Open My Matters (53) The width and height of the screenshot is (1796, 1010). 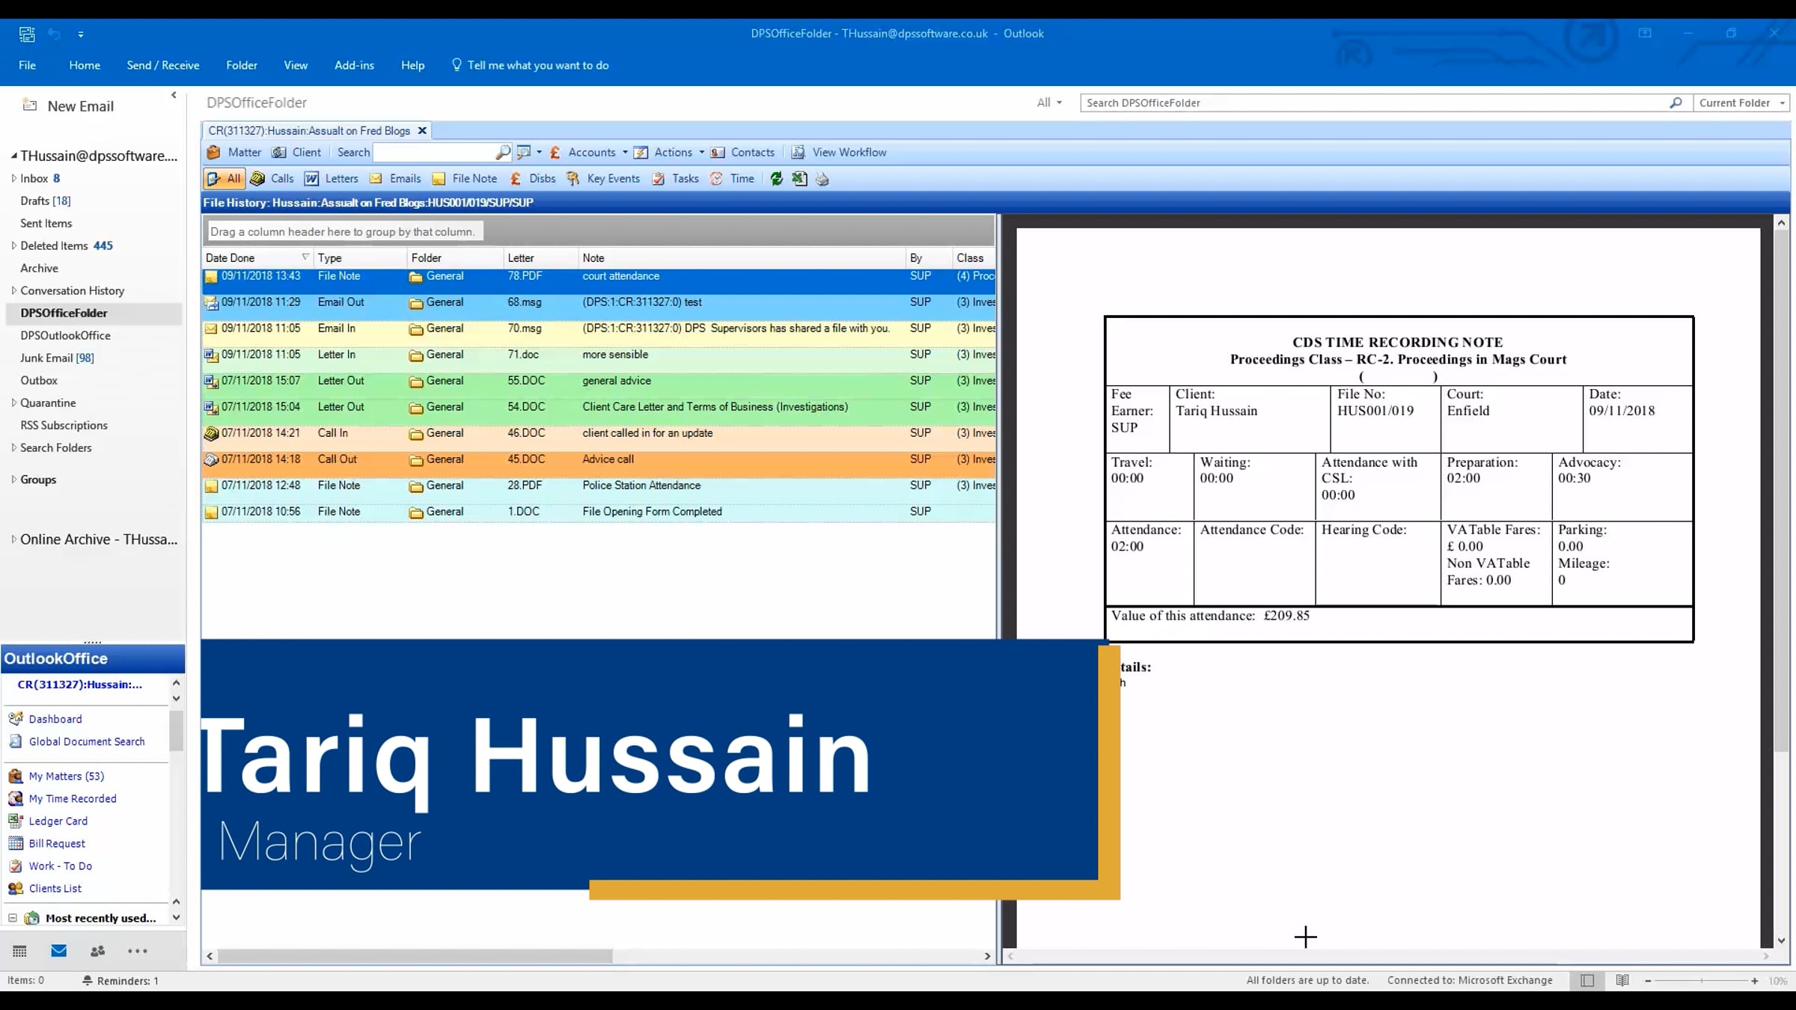[67, 777]
